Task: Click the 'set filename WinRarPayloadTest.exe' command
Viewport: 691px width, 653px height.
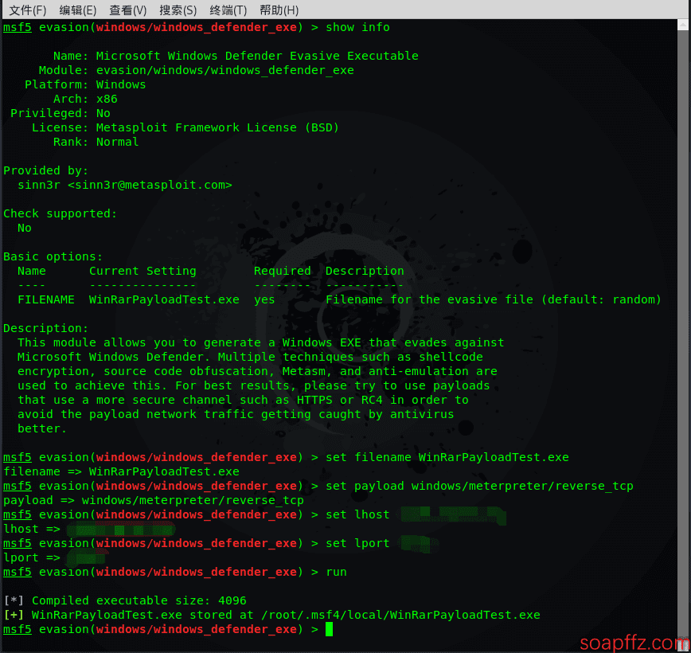Action: 447,457
